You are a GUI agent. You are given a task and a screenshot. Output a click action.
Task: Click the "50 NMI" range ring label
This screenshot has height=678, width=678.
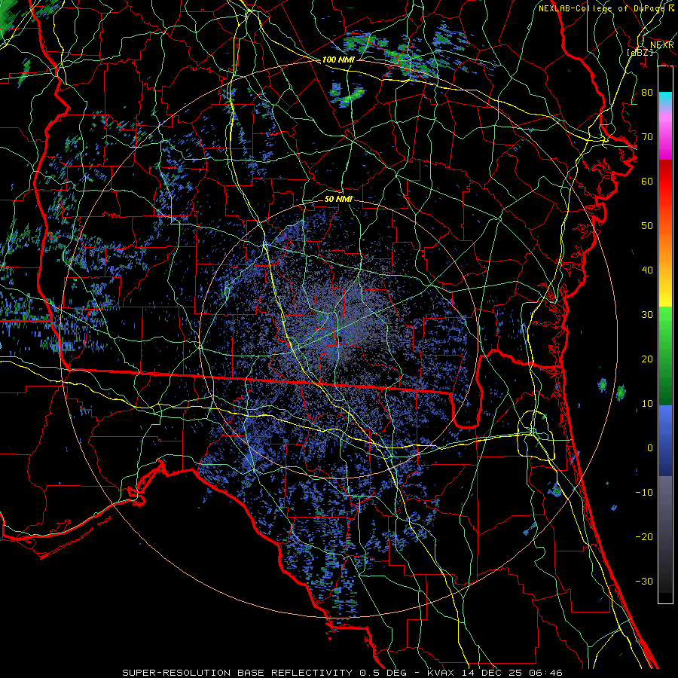pos(338,199)
